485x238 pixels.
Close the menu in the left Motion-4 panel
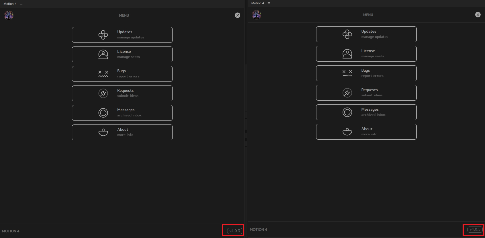(237, 15)
